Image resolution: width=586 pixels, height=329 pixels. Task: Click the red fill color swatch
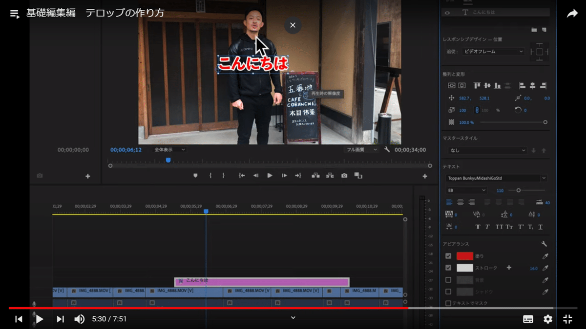pyautogui.click(x=464, y=256)
